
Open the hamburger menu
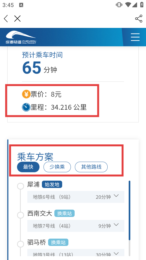coord(135,37)
